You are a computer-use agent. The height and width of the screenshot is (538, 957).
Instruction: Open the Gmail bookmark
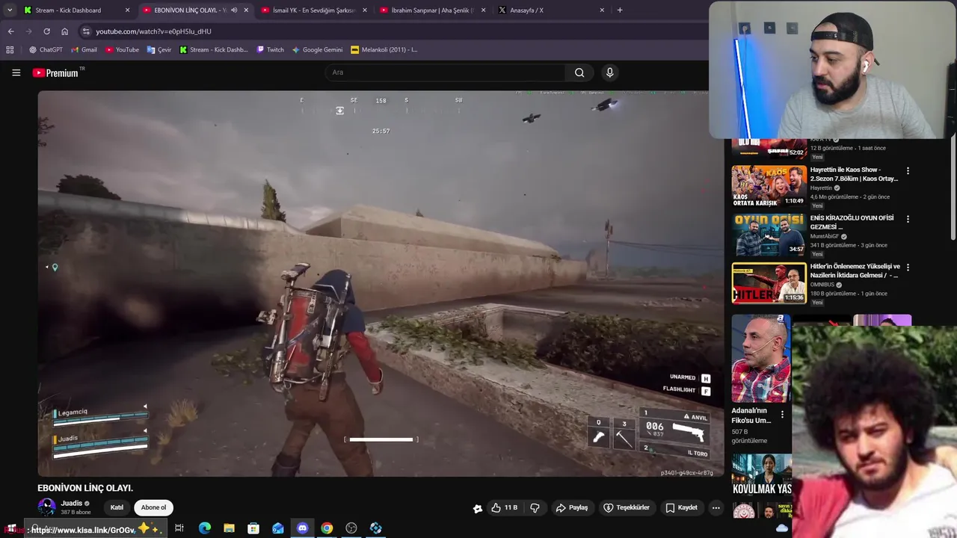click(x=84, y=50)
